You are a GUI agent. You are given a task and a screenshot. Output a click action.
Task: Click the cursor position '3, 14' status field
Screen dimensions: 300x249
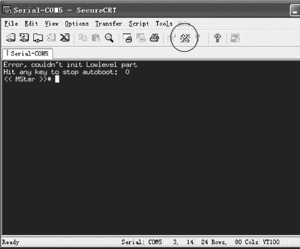[183, 242]
